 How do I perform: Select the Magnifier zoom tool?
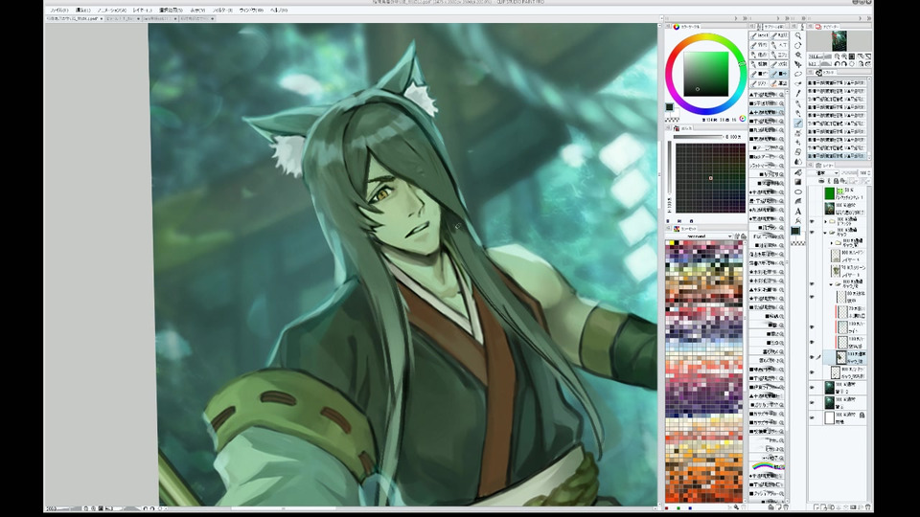[x=798, y=35]
